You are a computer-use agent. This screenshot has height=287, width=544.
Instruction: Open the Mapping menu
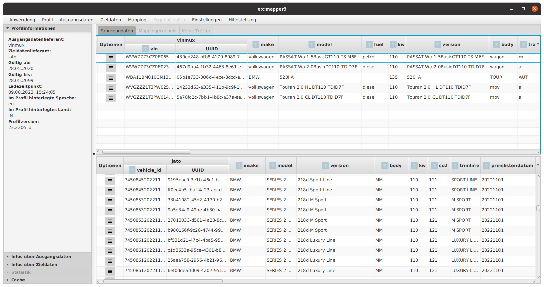(x=137, y=20)
